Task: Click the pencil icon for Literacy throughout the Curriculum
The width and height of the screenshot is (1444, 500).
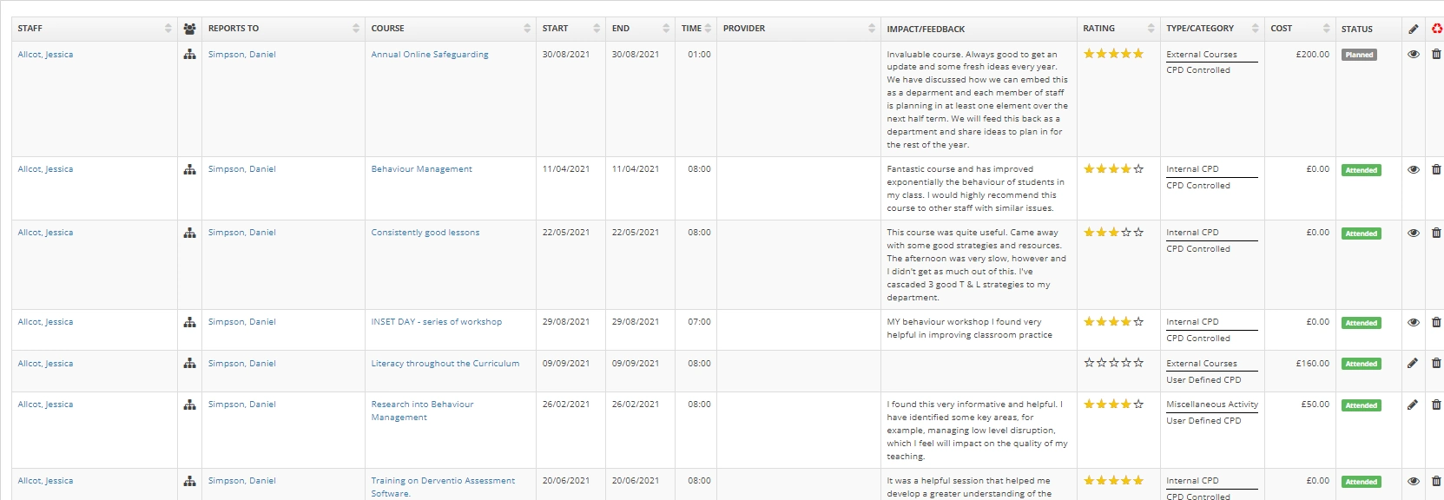Action: pyautogui.click(x=1413, y=364)
